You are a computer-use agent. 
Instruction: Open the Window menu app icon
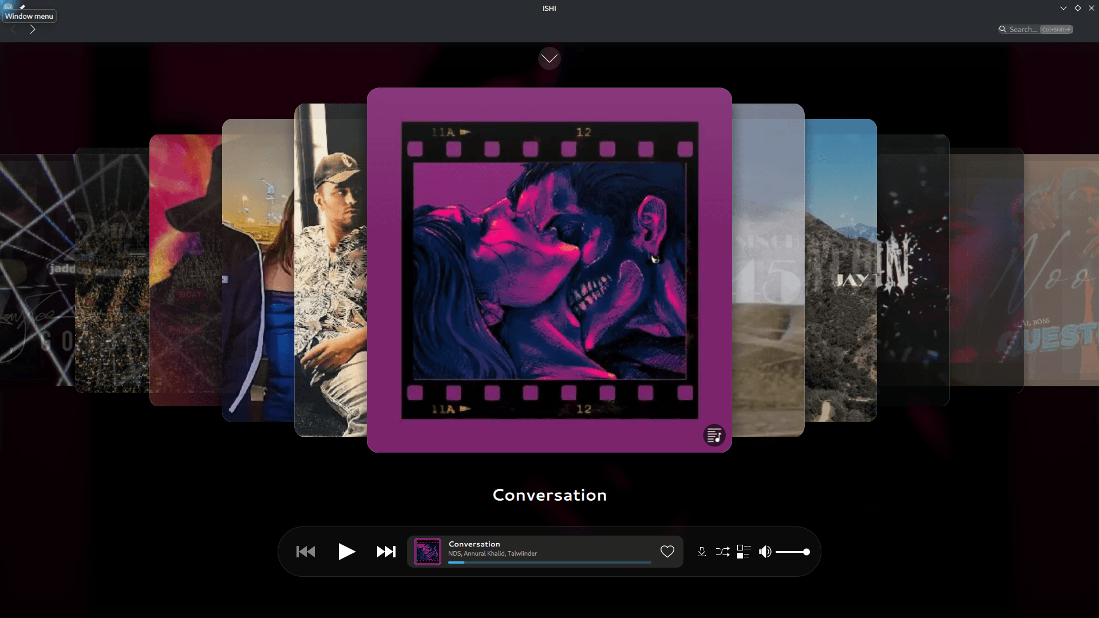point(8,7)
